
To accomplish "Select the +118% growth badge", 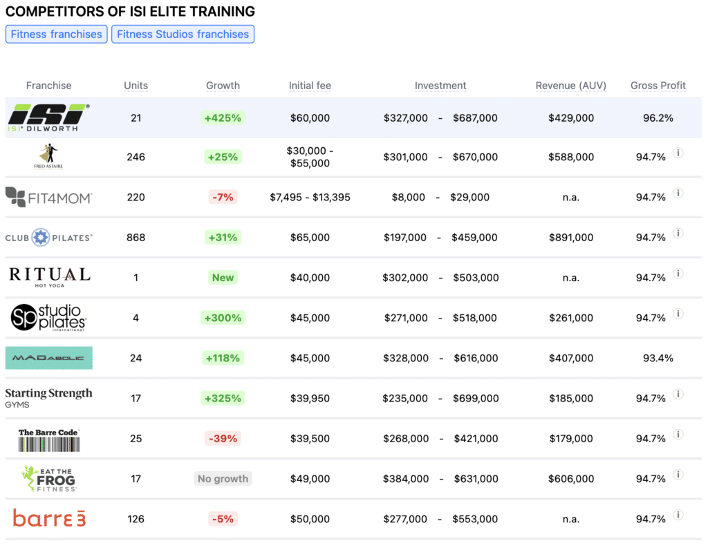I will [223, 358].
